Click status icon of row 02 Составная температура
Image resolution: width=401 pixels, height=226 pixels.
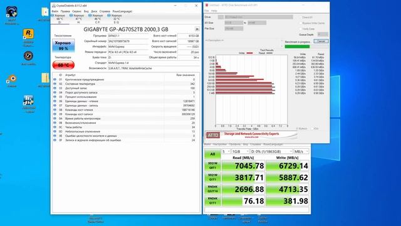[55, 83]
